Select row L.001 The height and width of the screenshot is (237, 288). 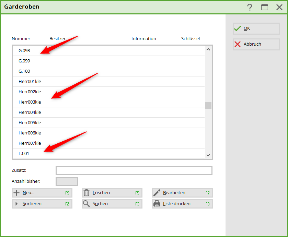point(108,153)
